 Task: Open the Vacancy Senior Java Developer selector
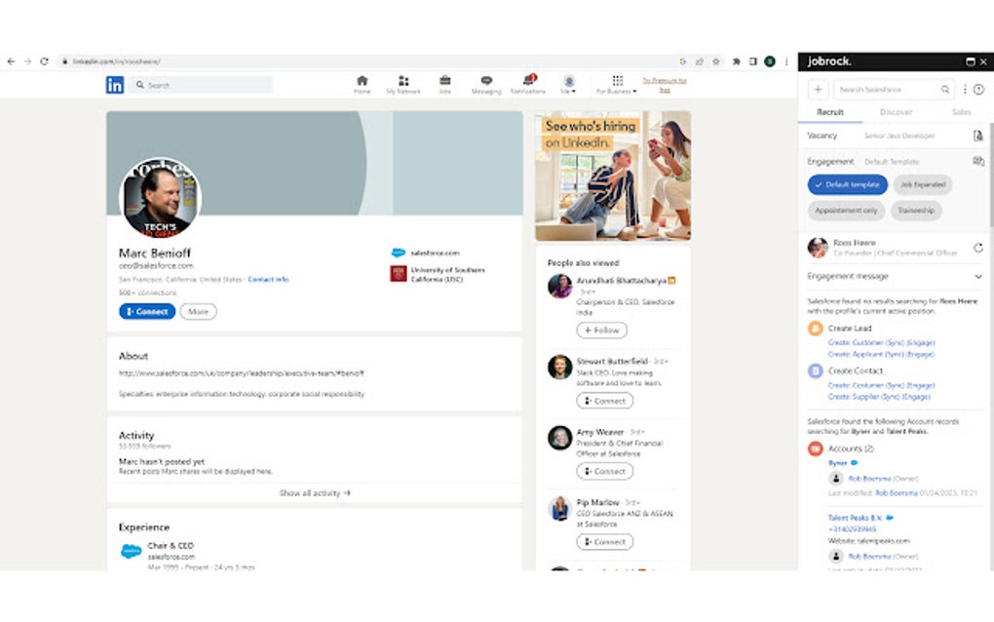[899, 136]
